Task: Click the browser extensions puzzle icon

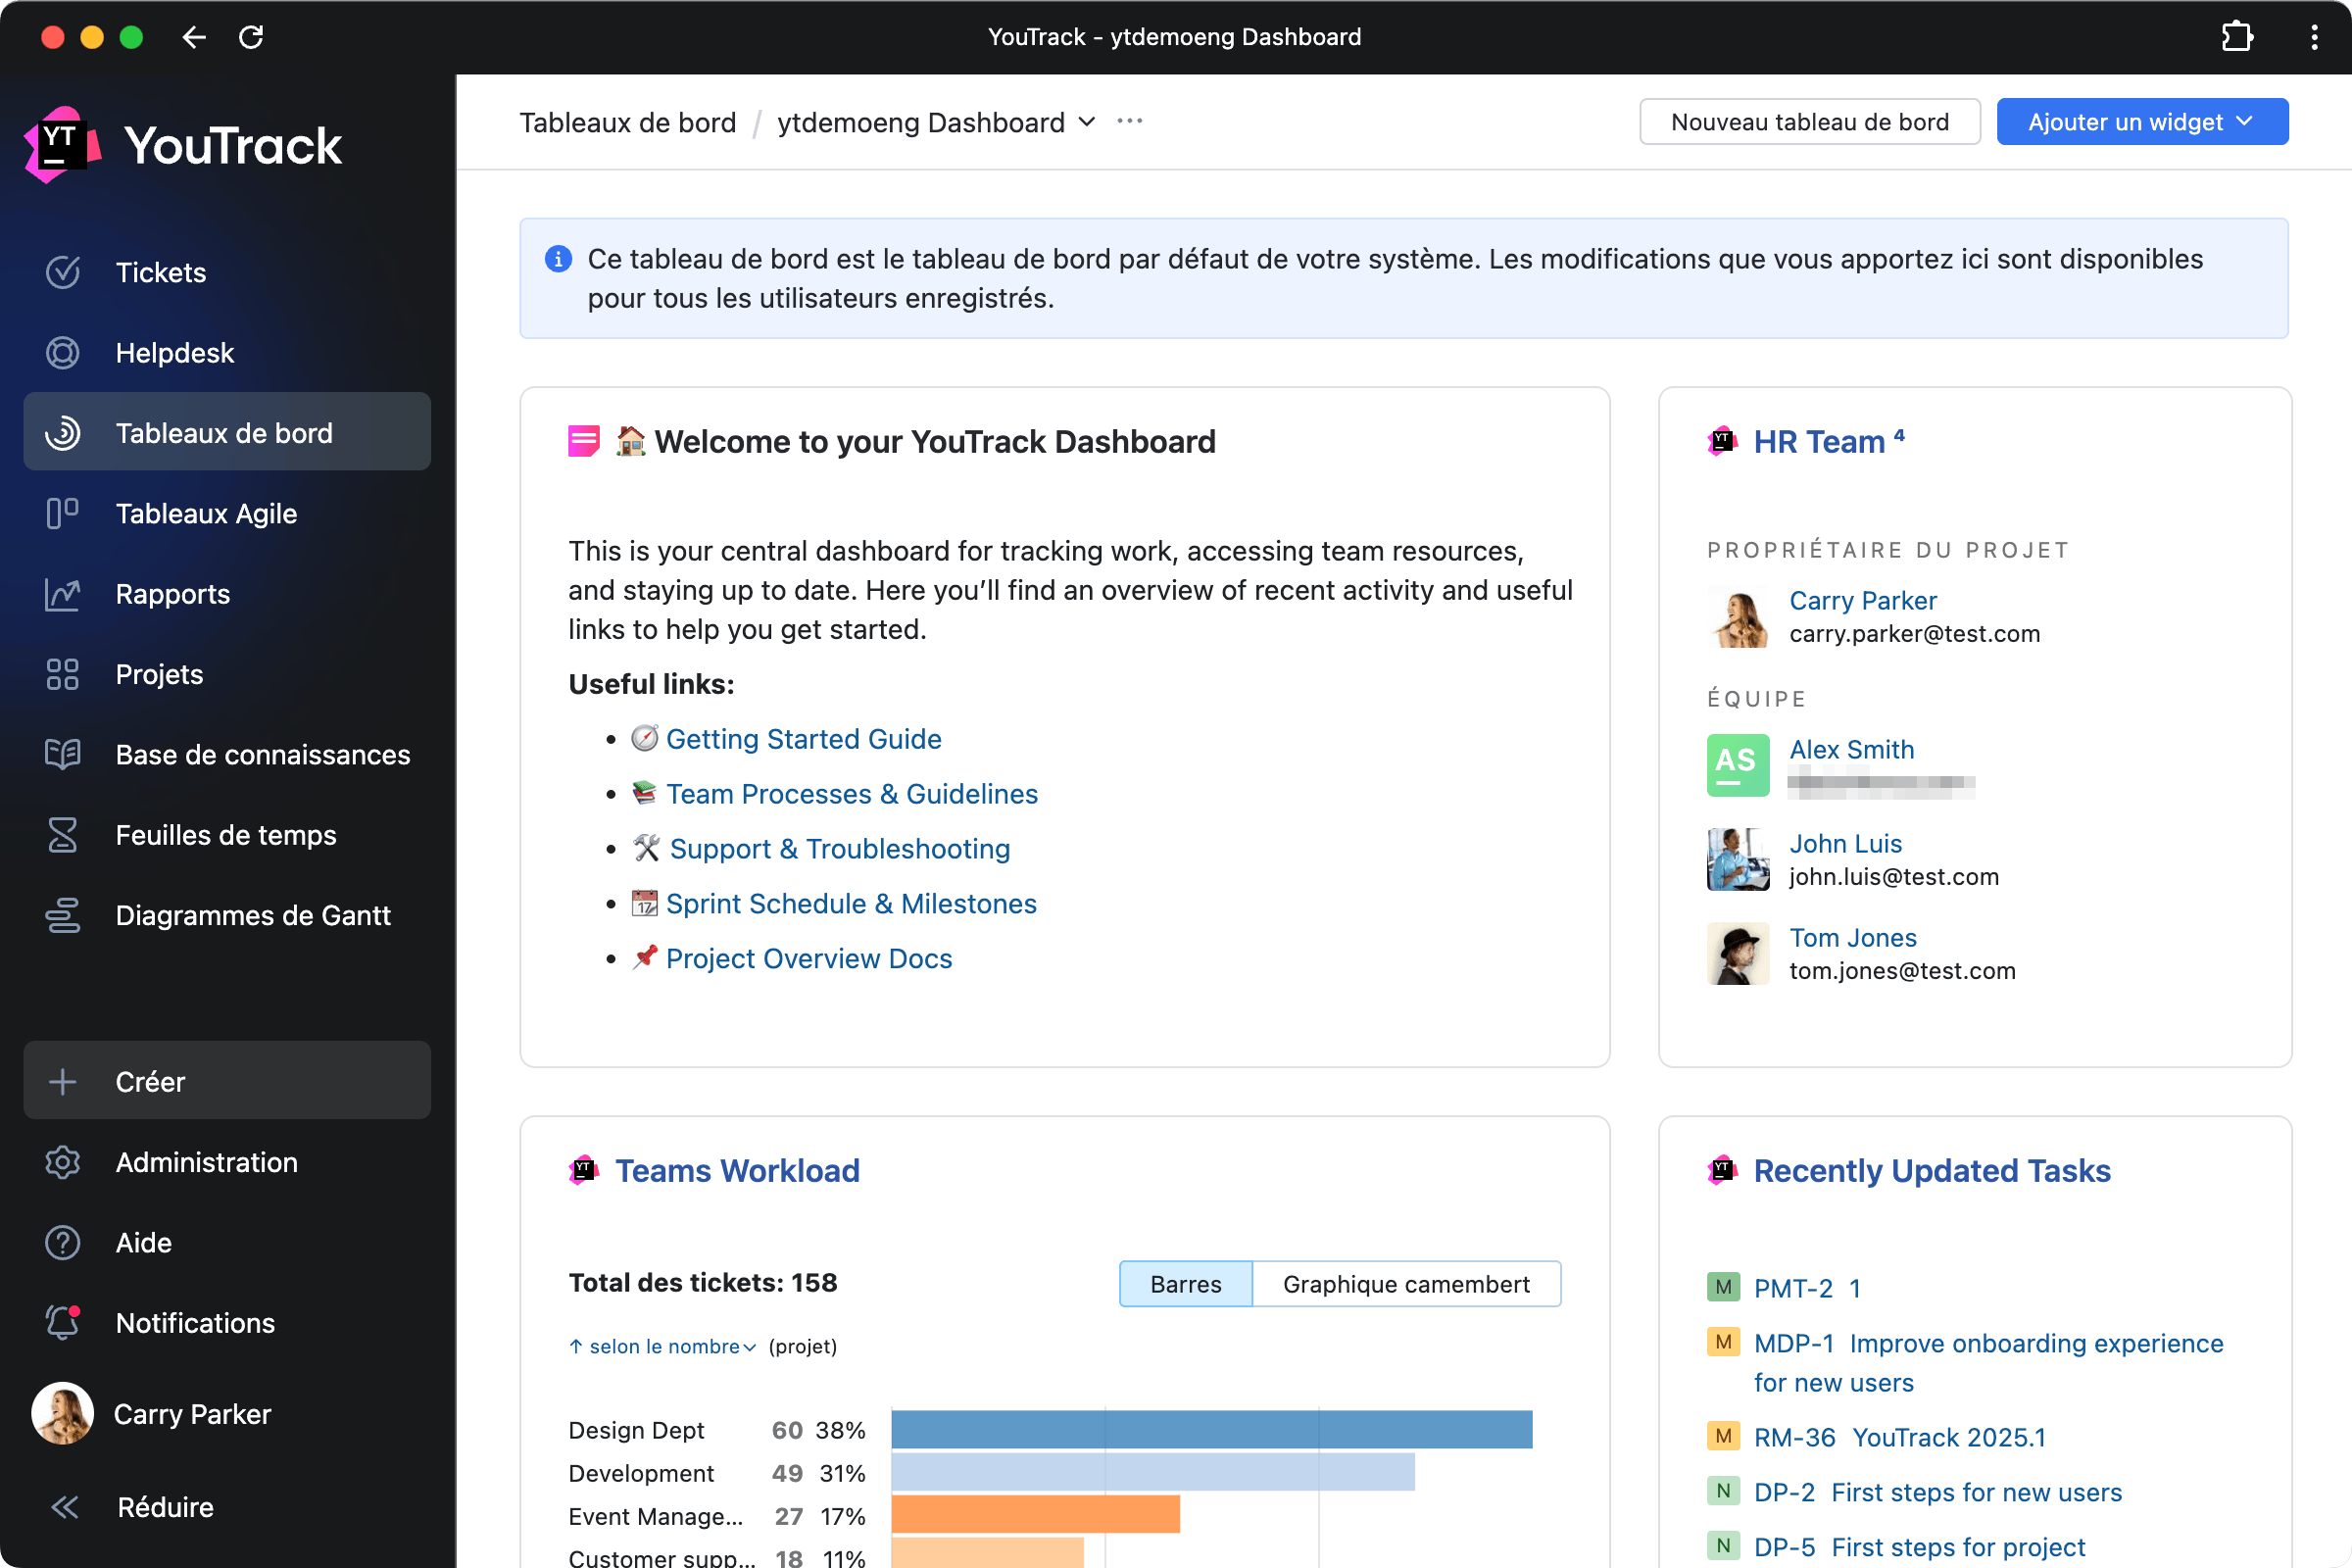Action: (x=2236, y=37)
